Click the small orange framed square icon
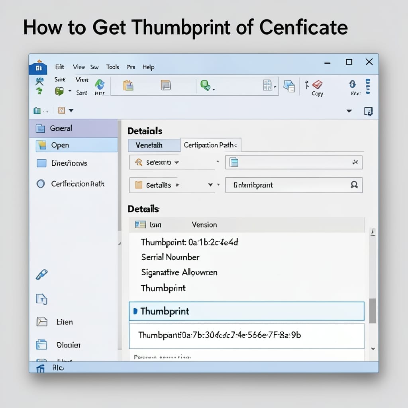 point(62,110)
